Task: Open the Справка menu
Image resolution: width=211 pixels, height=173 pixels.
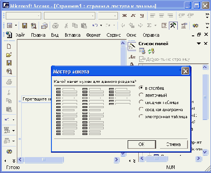Action: tap(151, 35)
